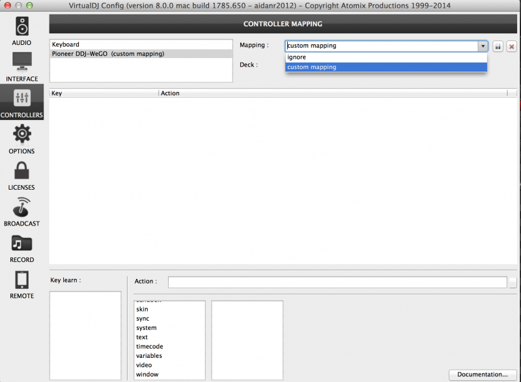Delete the mapping with the red X icon
The image size is (521, 382).
[x=512, y=46]
